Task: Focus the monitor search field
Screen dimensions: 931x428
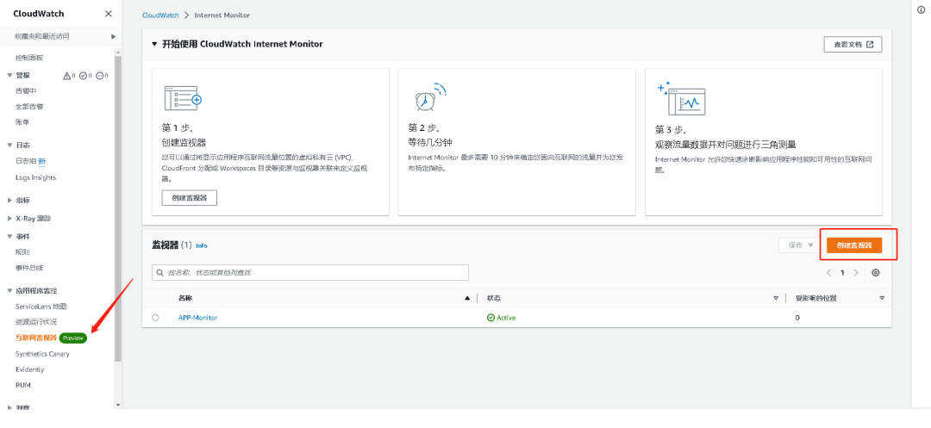Action: tap(310, 273)
